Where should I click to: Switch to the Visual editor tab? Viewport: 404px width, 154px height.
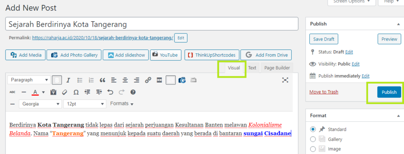click(x=234, y=68)
